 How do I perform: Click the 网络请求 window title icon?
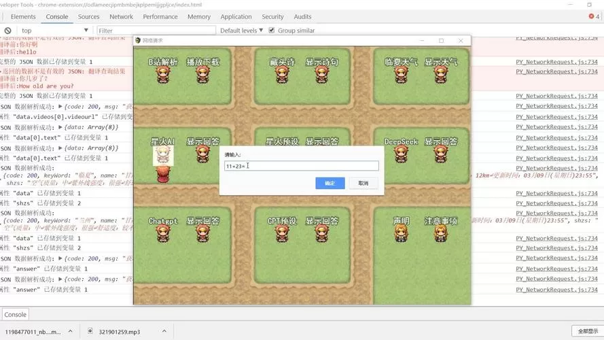[138, 40]
